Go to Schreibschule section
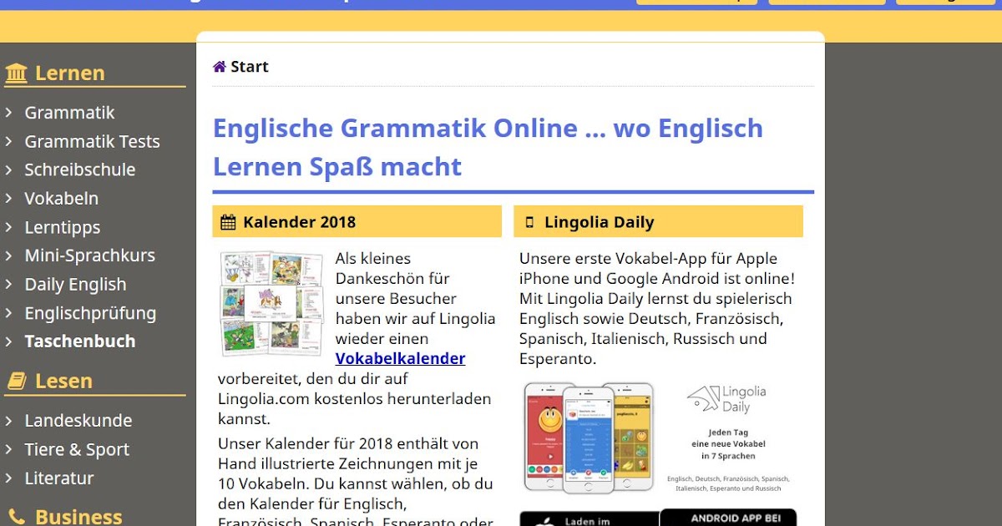 pos(80,169)
